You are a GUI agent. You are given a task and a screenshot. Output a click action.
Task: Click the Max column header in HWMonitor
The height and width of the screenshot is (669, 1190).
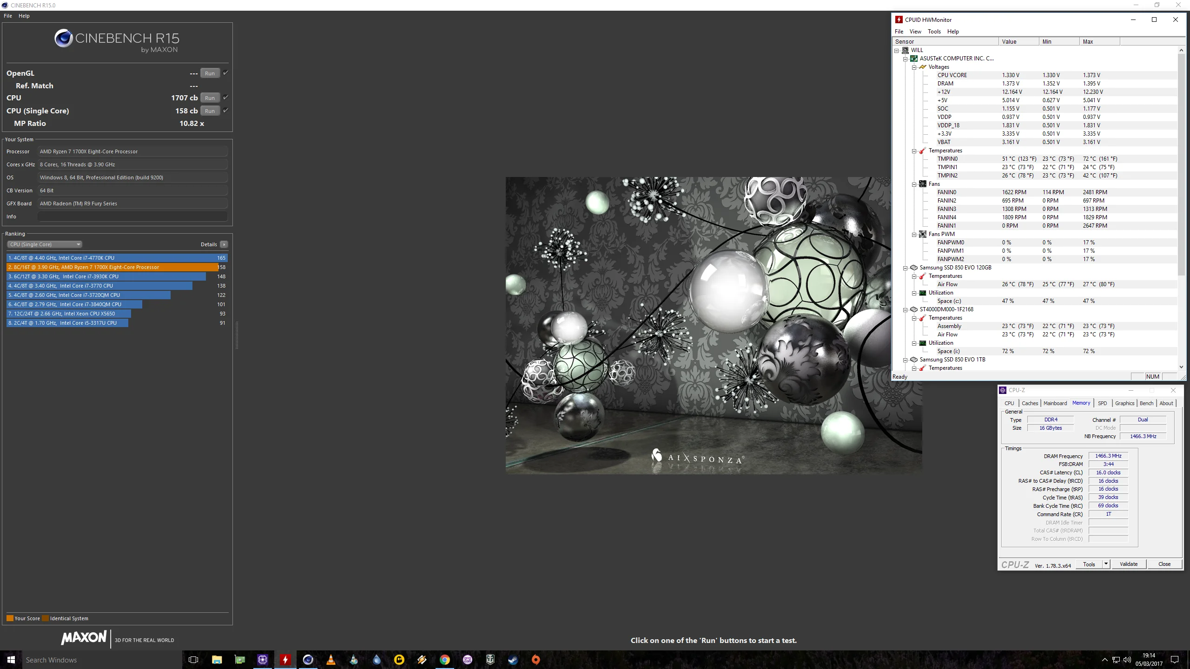click(x=1099, y=42)
